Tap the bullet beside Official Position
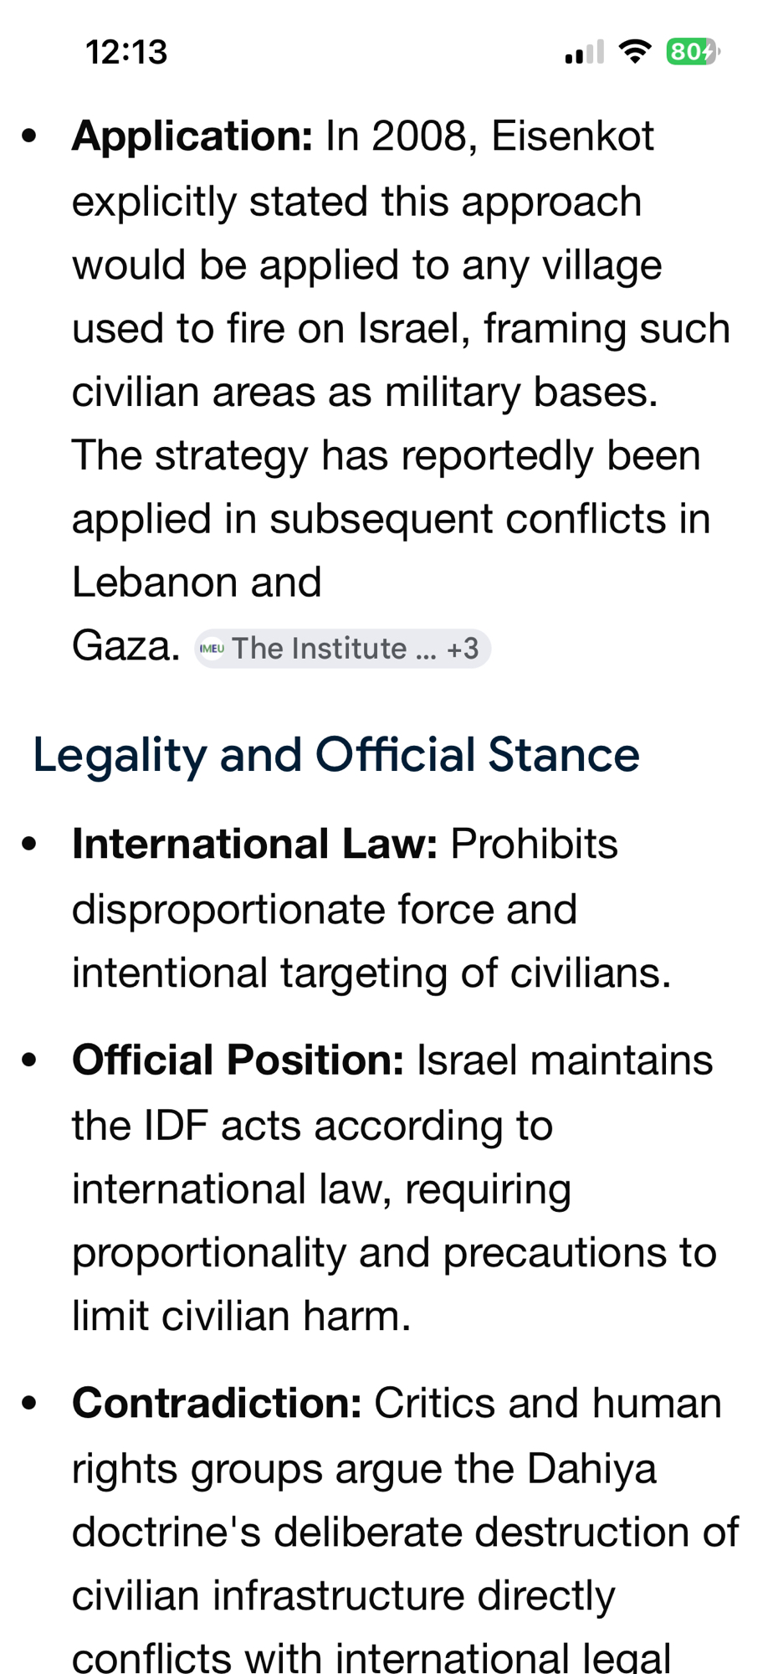The width and height of the screenshot is (773, 1674). pyautogui.click(x=30, y=1060)
